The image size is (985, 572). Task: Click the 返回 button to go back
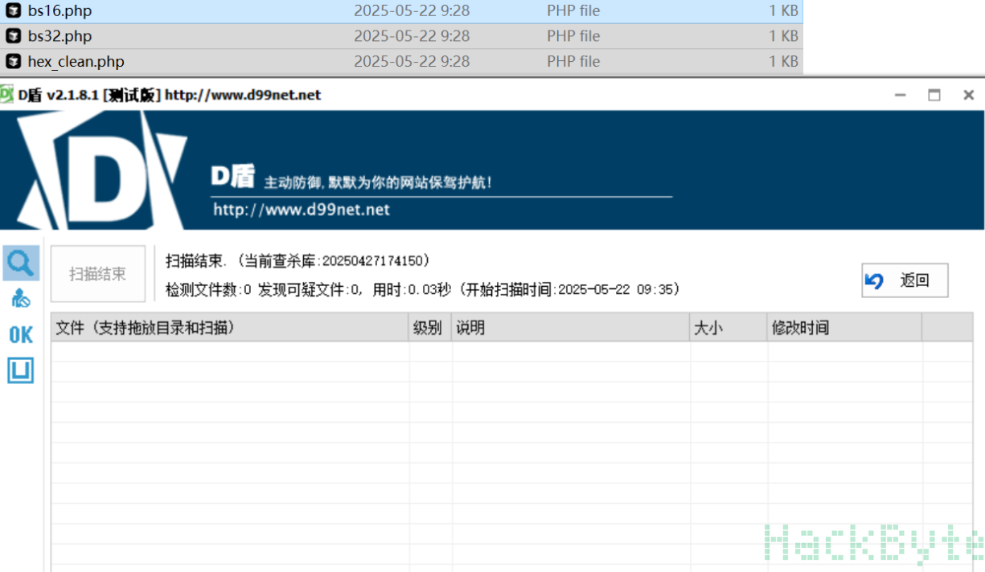pos(905,280)
